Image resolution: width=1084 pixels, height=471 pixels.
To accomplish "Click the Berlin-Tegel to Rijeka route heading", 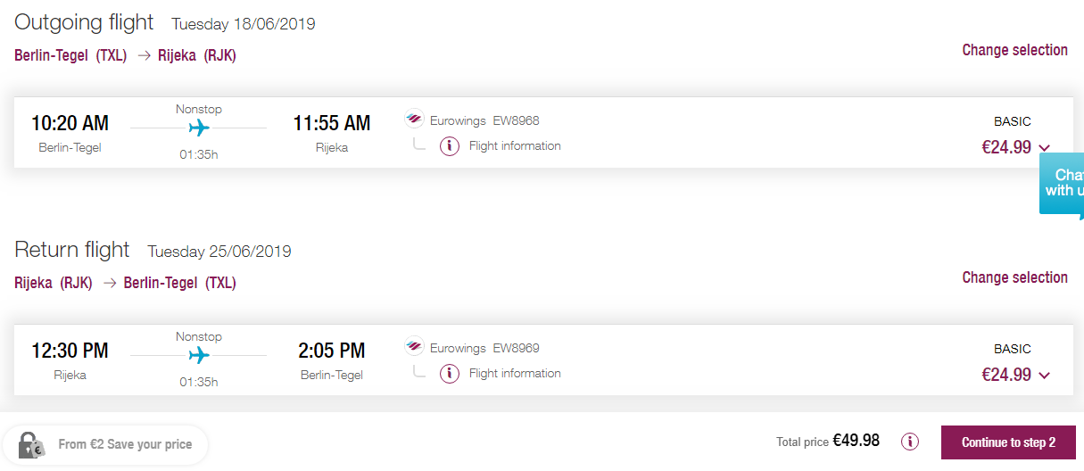I will tap(125, 55).
